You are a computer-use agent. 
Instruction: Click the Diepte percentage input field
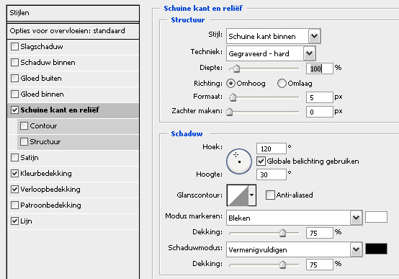pyautogui.click(x=320, y=68)
